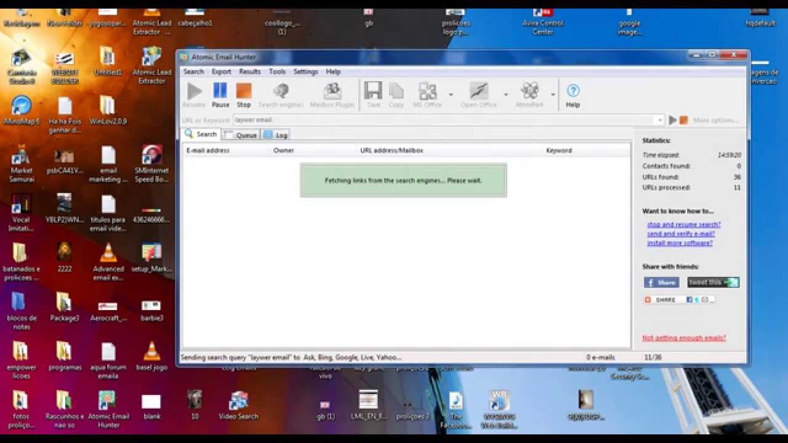Open the Mailbox Plugin toolbar icon

(332, 95)
